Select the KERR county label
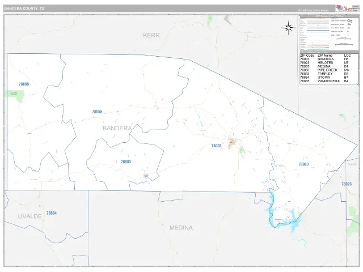The image size is (363, 272). [151, 35]
